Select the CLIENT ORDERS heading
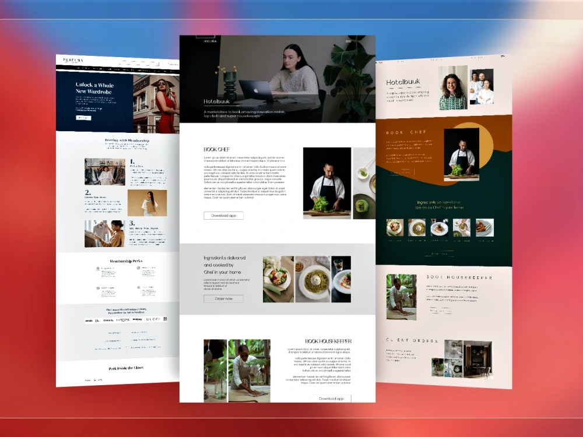583x437 pixels. (412, 340)
